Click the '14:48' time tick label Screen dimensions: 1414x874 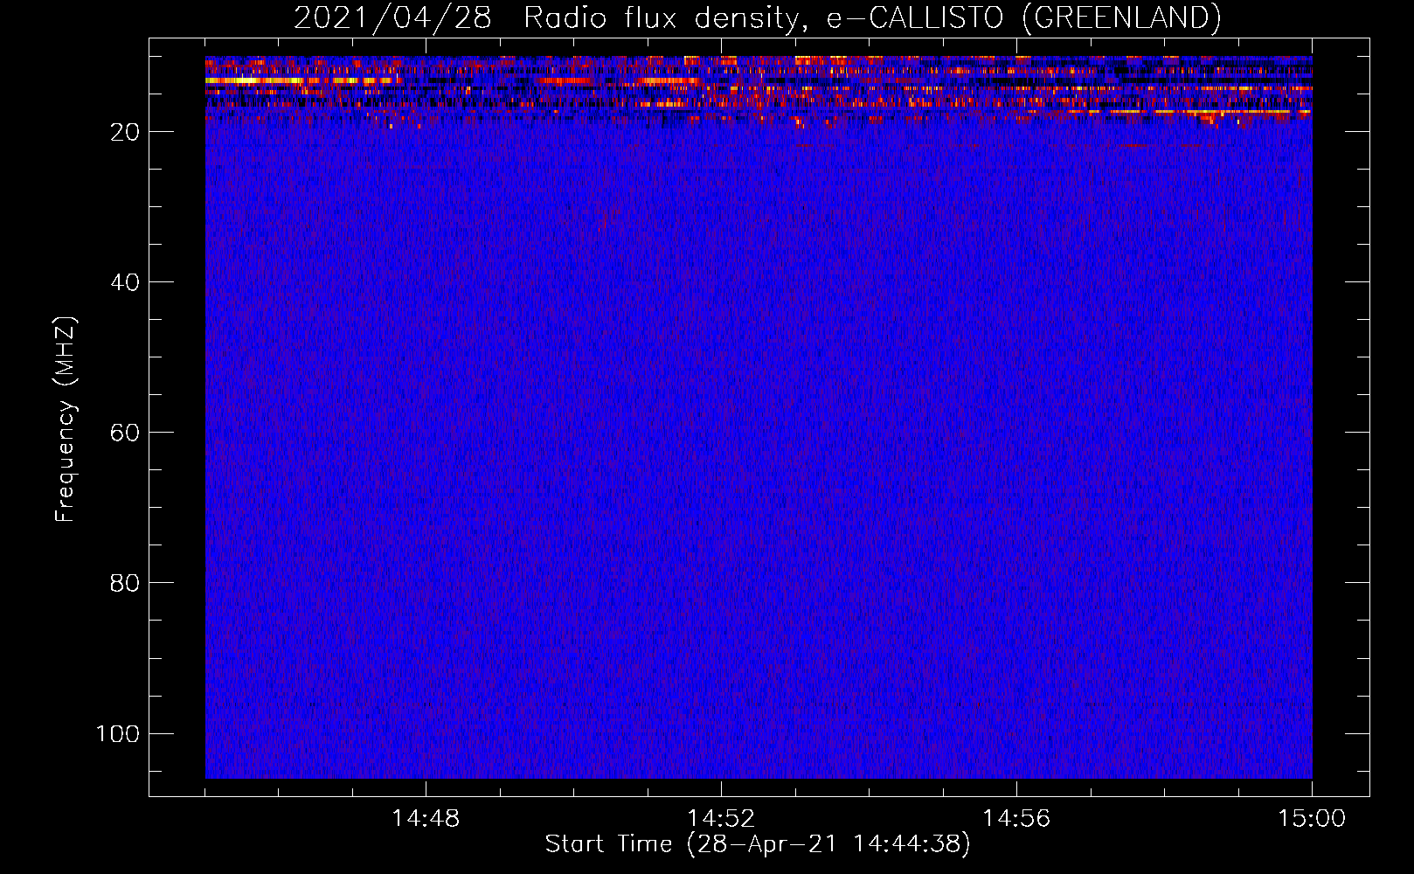tap(426, 819)
